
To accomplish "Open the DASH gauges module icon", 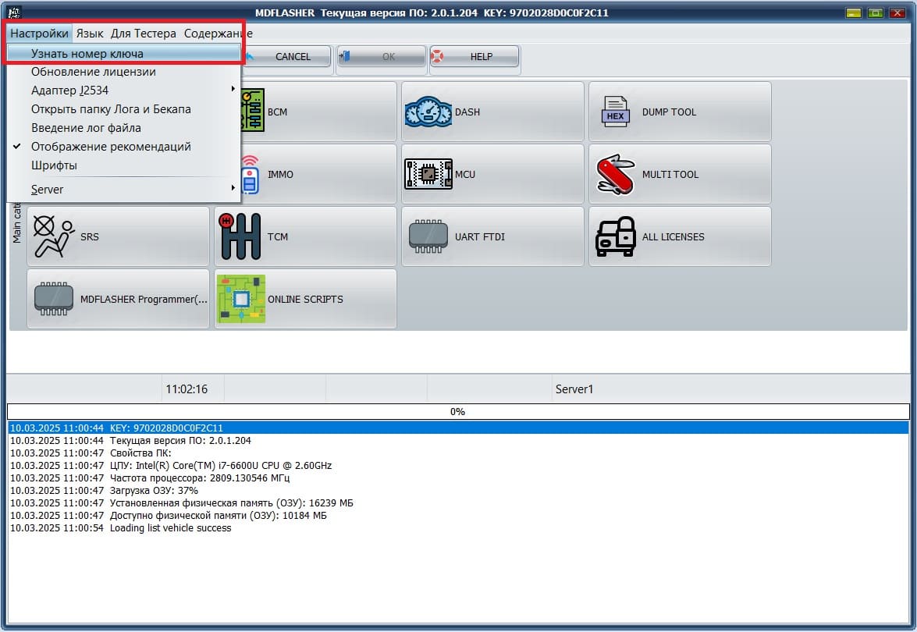I will tap(428, 112).
